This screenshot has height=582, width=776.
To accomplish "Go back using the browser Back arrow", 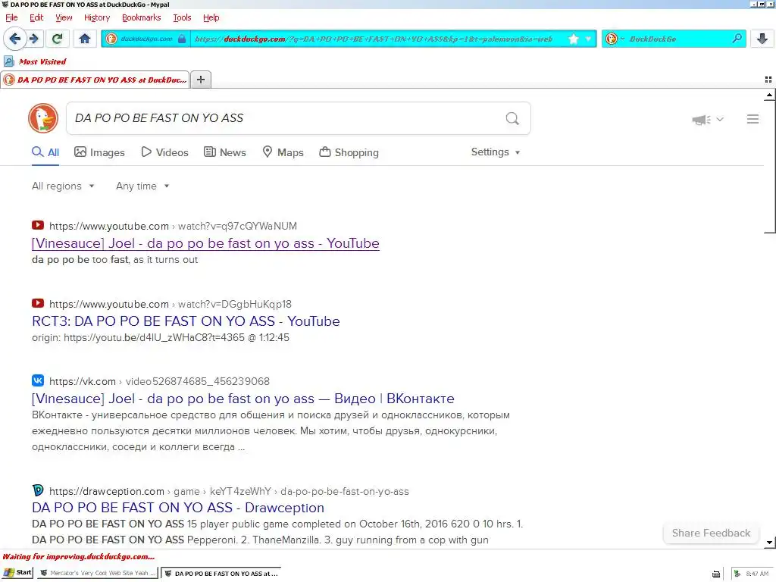I will click(14, 39).
